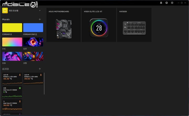This screenshot has height=116, width=189.
Task: Click thermometer icon on RTX 4090 #1 sensor
Action: pyautogui.click(x=41, y=75)
